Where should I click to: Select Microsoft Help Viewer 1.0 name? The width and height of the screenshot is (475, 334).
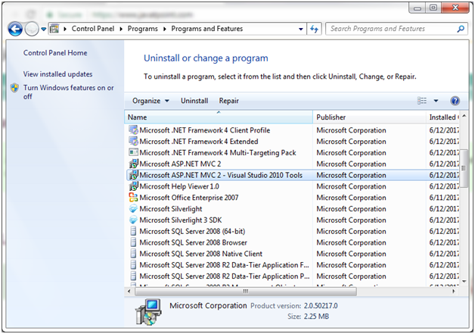179,186
